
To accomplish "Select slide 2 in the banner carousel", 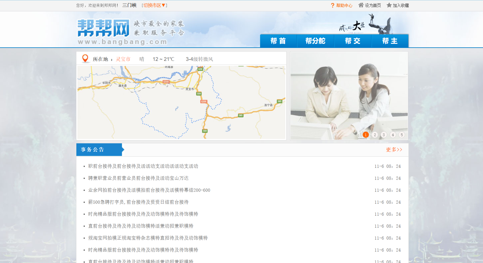I will (375, 135).
